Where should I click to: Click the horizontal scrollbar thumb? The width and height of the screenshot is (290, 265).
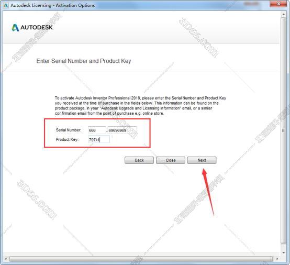[141, 259]
